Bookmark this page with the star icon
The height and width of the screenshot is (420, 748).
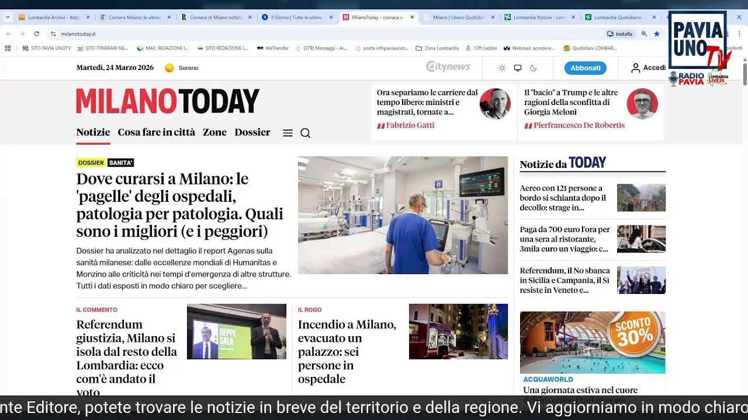point(657,34)
